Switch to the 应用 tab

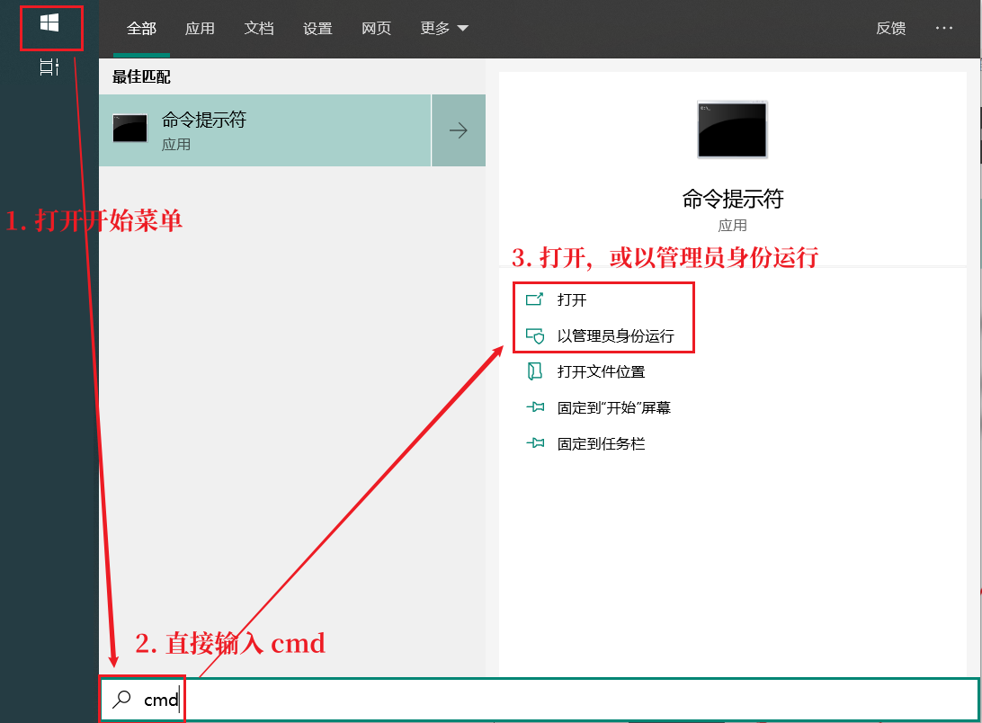(x=200, y=28)
